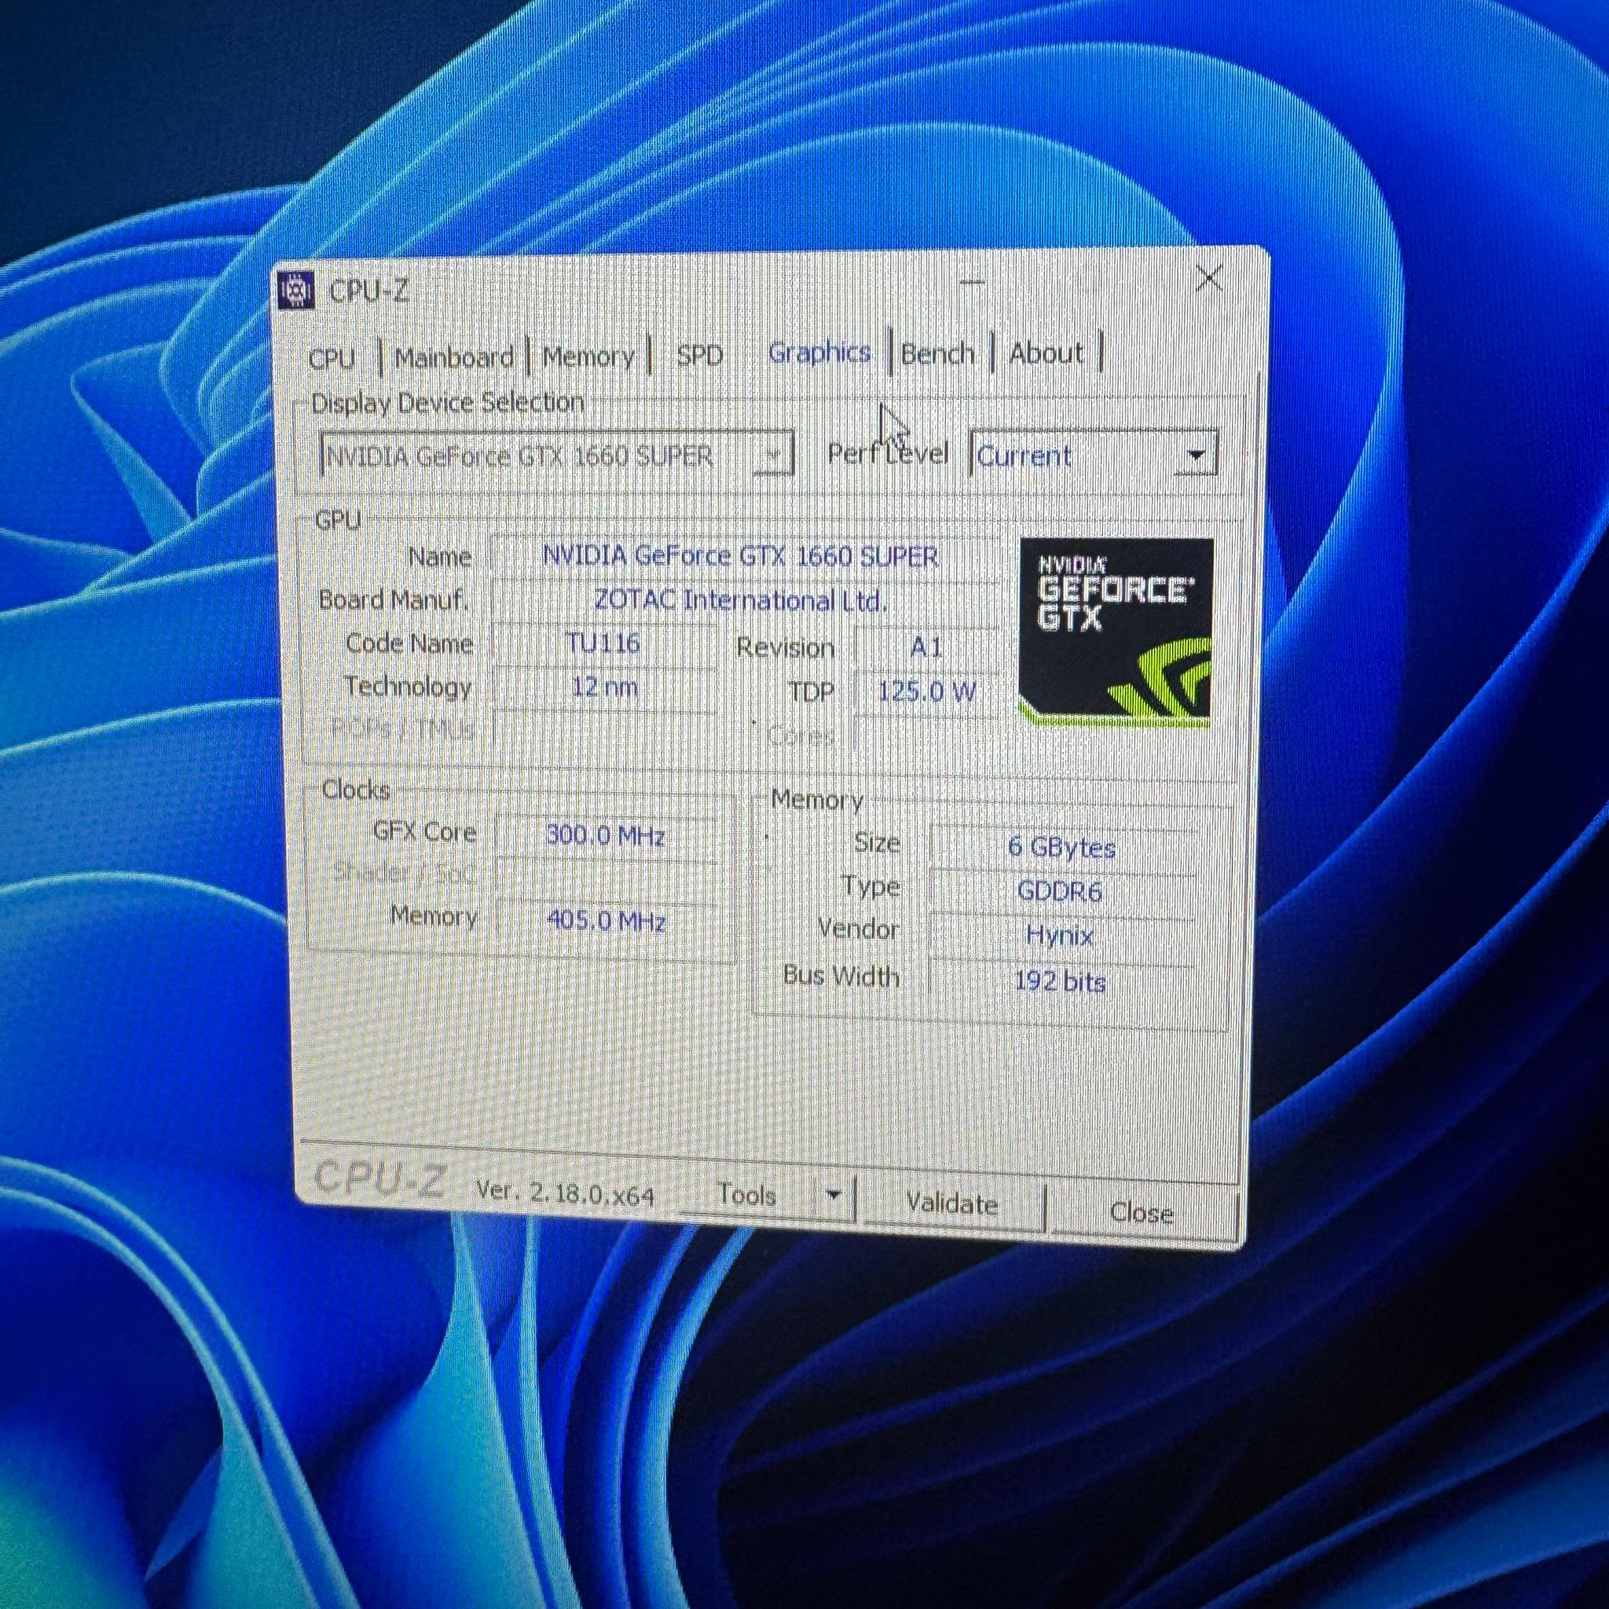Click the 192 bits bus width value
Screen dimensions: 1609x1609
click(x=1060, y=982)
